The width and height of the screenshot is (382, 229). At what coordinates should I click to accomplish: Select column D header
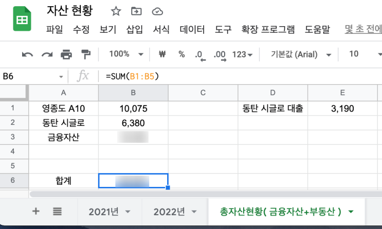272,93
